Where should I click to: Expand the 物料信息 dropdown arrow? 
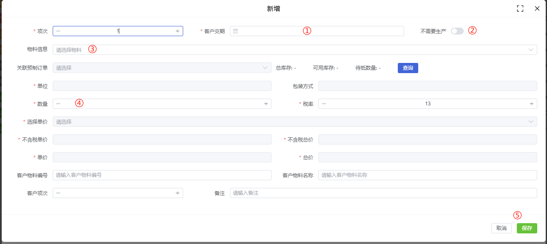pyautogui.click(x=531, y=50)
